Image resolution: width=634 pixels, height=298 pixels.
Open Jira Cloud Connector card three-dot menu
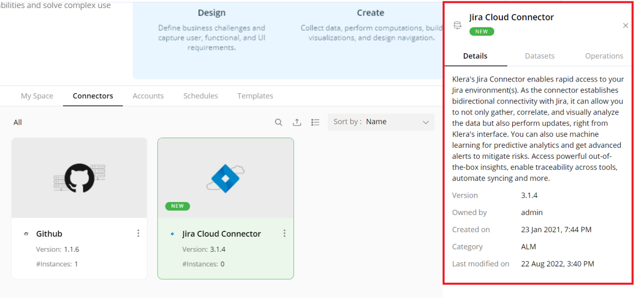coord(284,233)
